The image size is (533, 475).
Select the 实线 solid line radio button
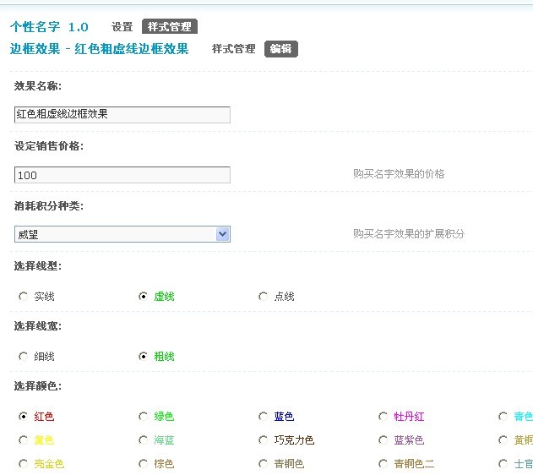(23, 297)
